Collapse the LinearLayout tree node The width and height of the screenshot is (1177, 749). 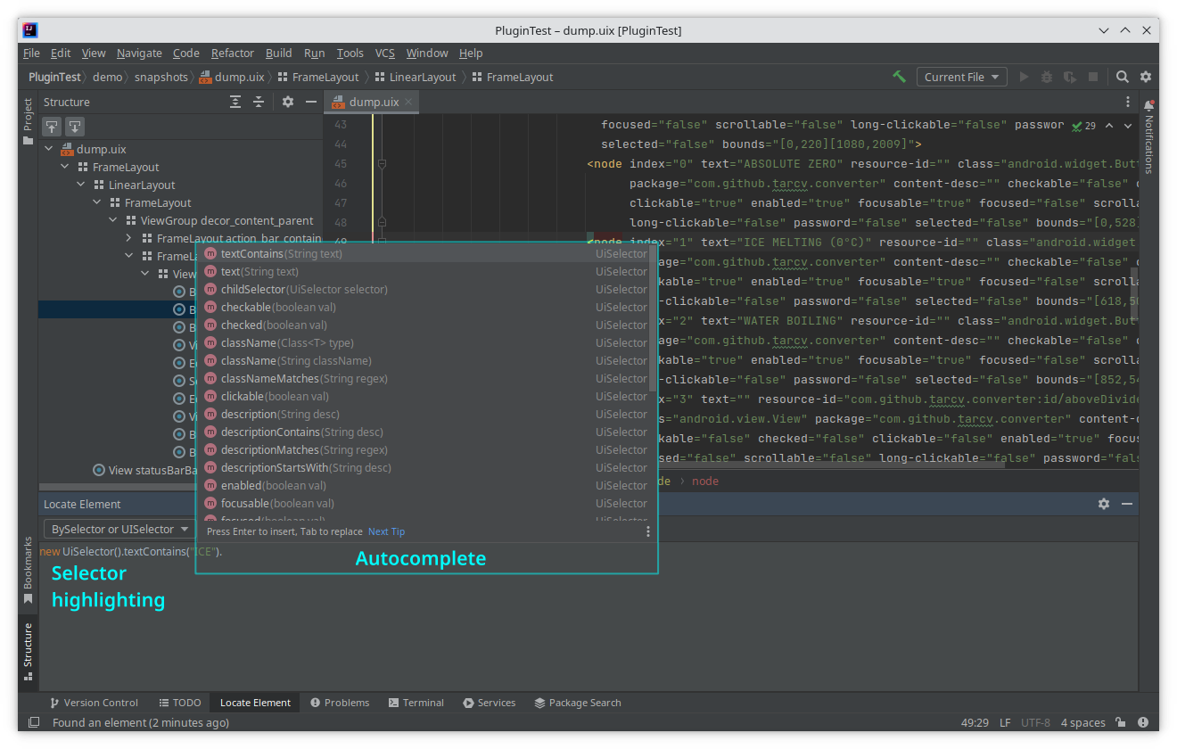[81, 185]
